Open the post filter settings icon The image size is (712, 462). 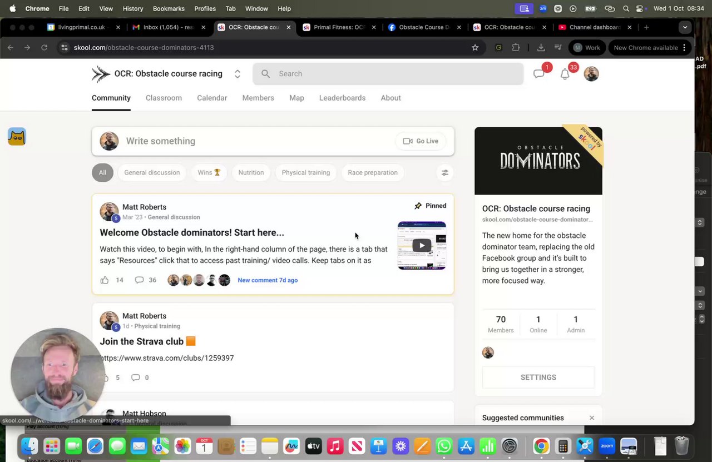tap(445, 172)
